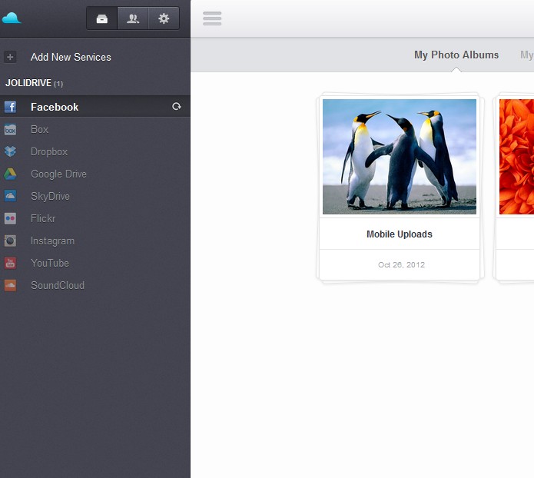Open Add New Services
This screenshot has height=478, width=534.
(x=71, y=57)
